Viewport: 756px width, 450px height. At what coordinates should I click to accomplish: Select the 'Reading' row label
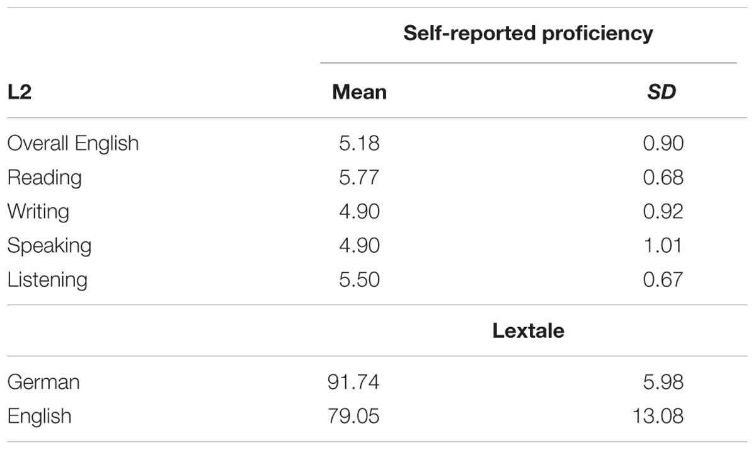click(45, 178)
